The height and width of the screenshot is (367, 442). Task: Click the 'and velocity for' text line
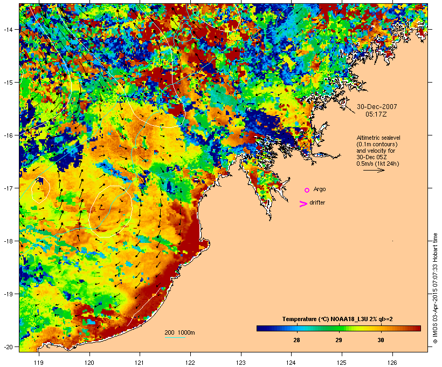pos(376,151)
